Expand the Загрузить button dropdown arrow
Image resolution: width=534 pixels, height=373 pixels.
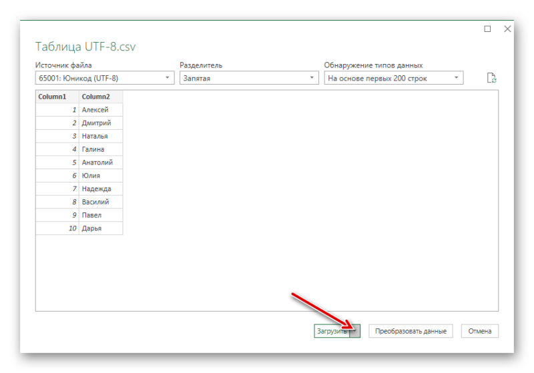point(355,331)
